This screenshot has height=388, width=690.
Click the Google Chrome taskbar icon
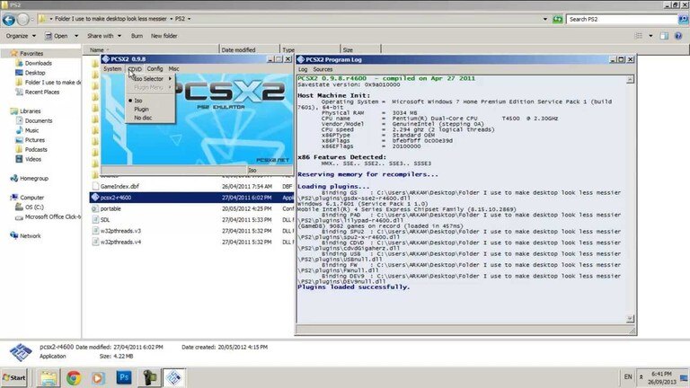[x=74, y=377]
